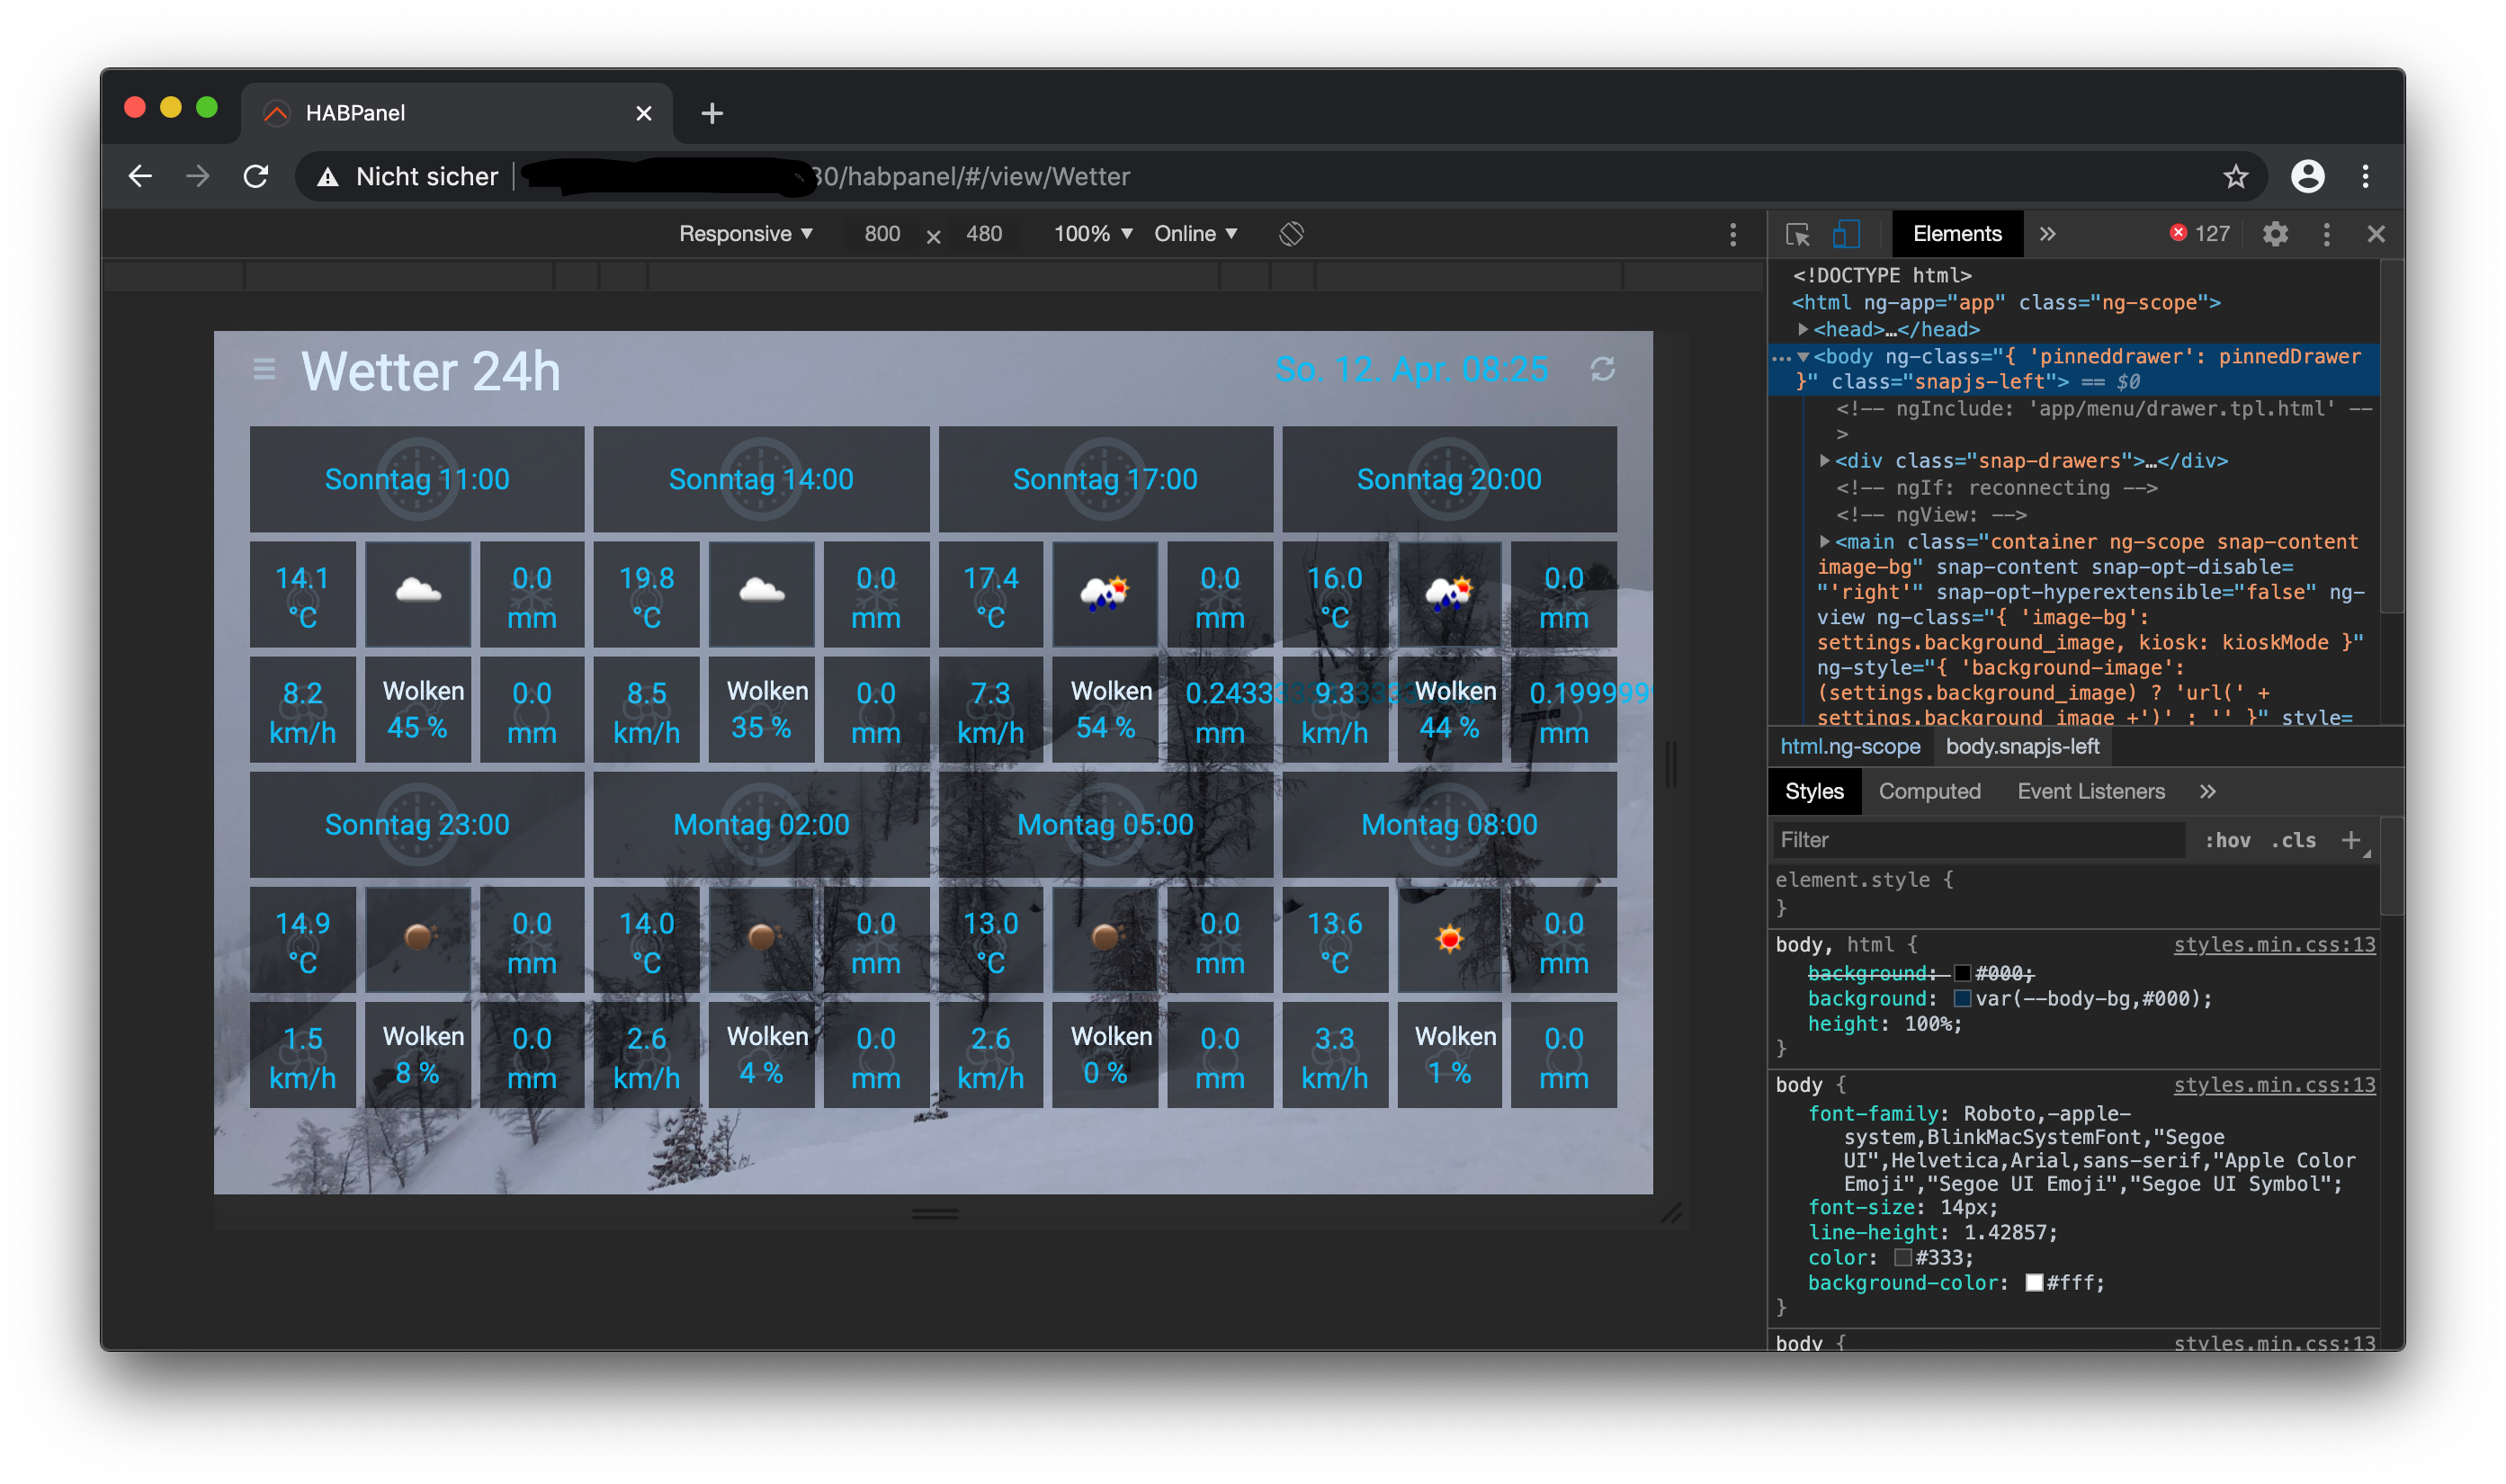This screenshot has height=1484, width=2506.
Task: Click the rotate device orientation icon
Action: (x=1291, y=234)
